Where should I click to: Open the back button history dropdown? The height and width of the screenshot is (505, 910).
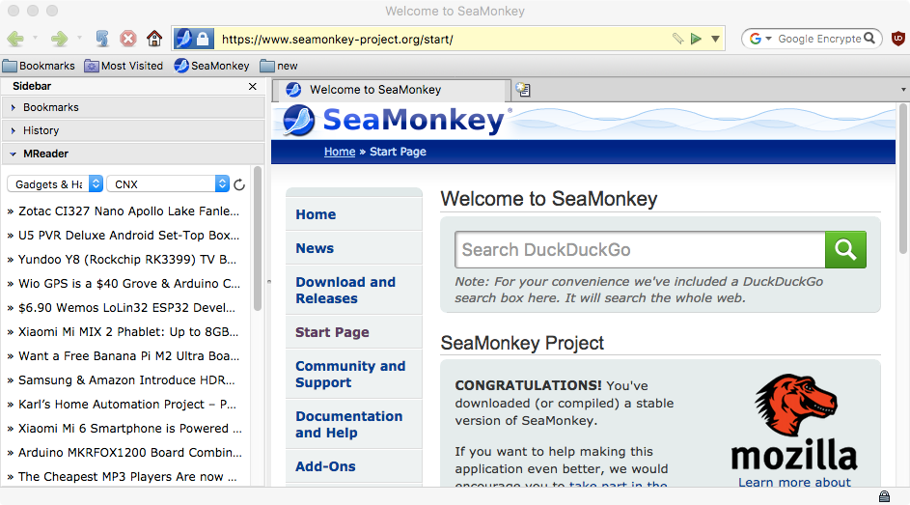[x=35, y=39]
